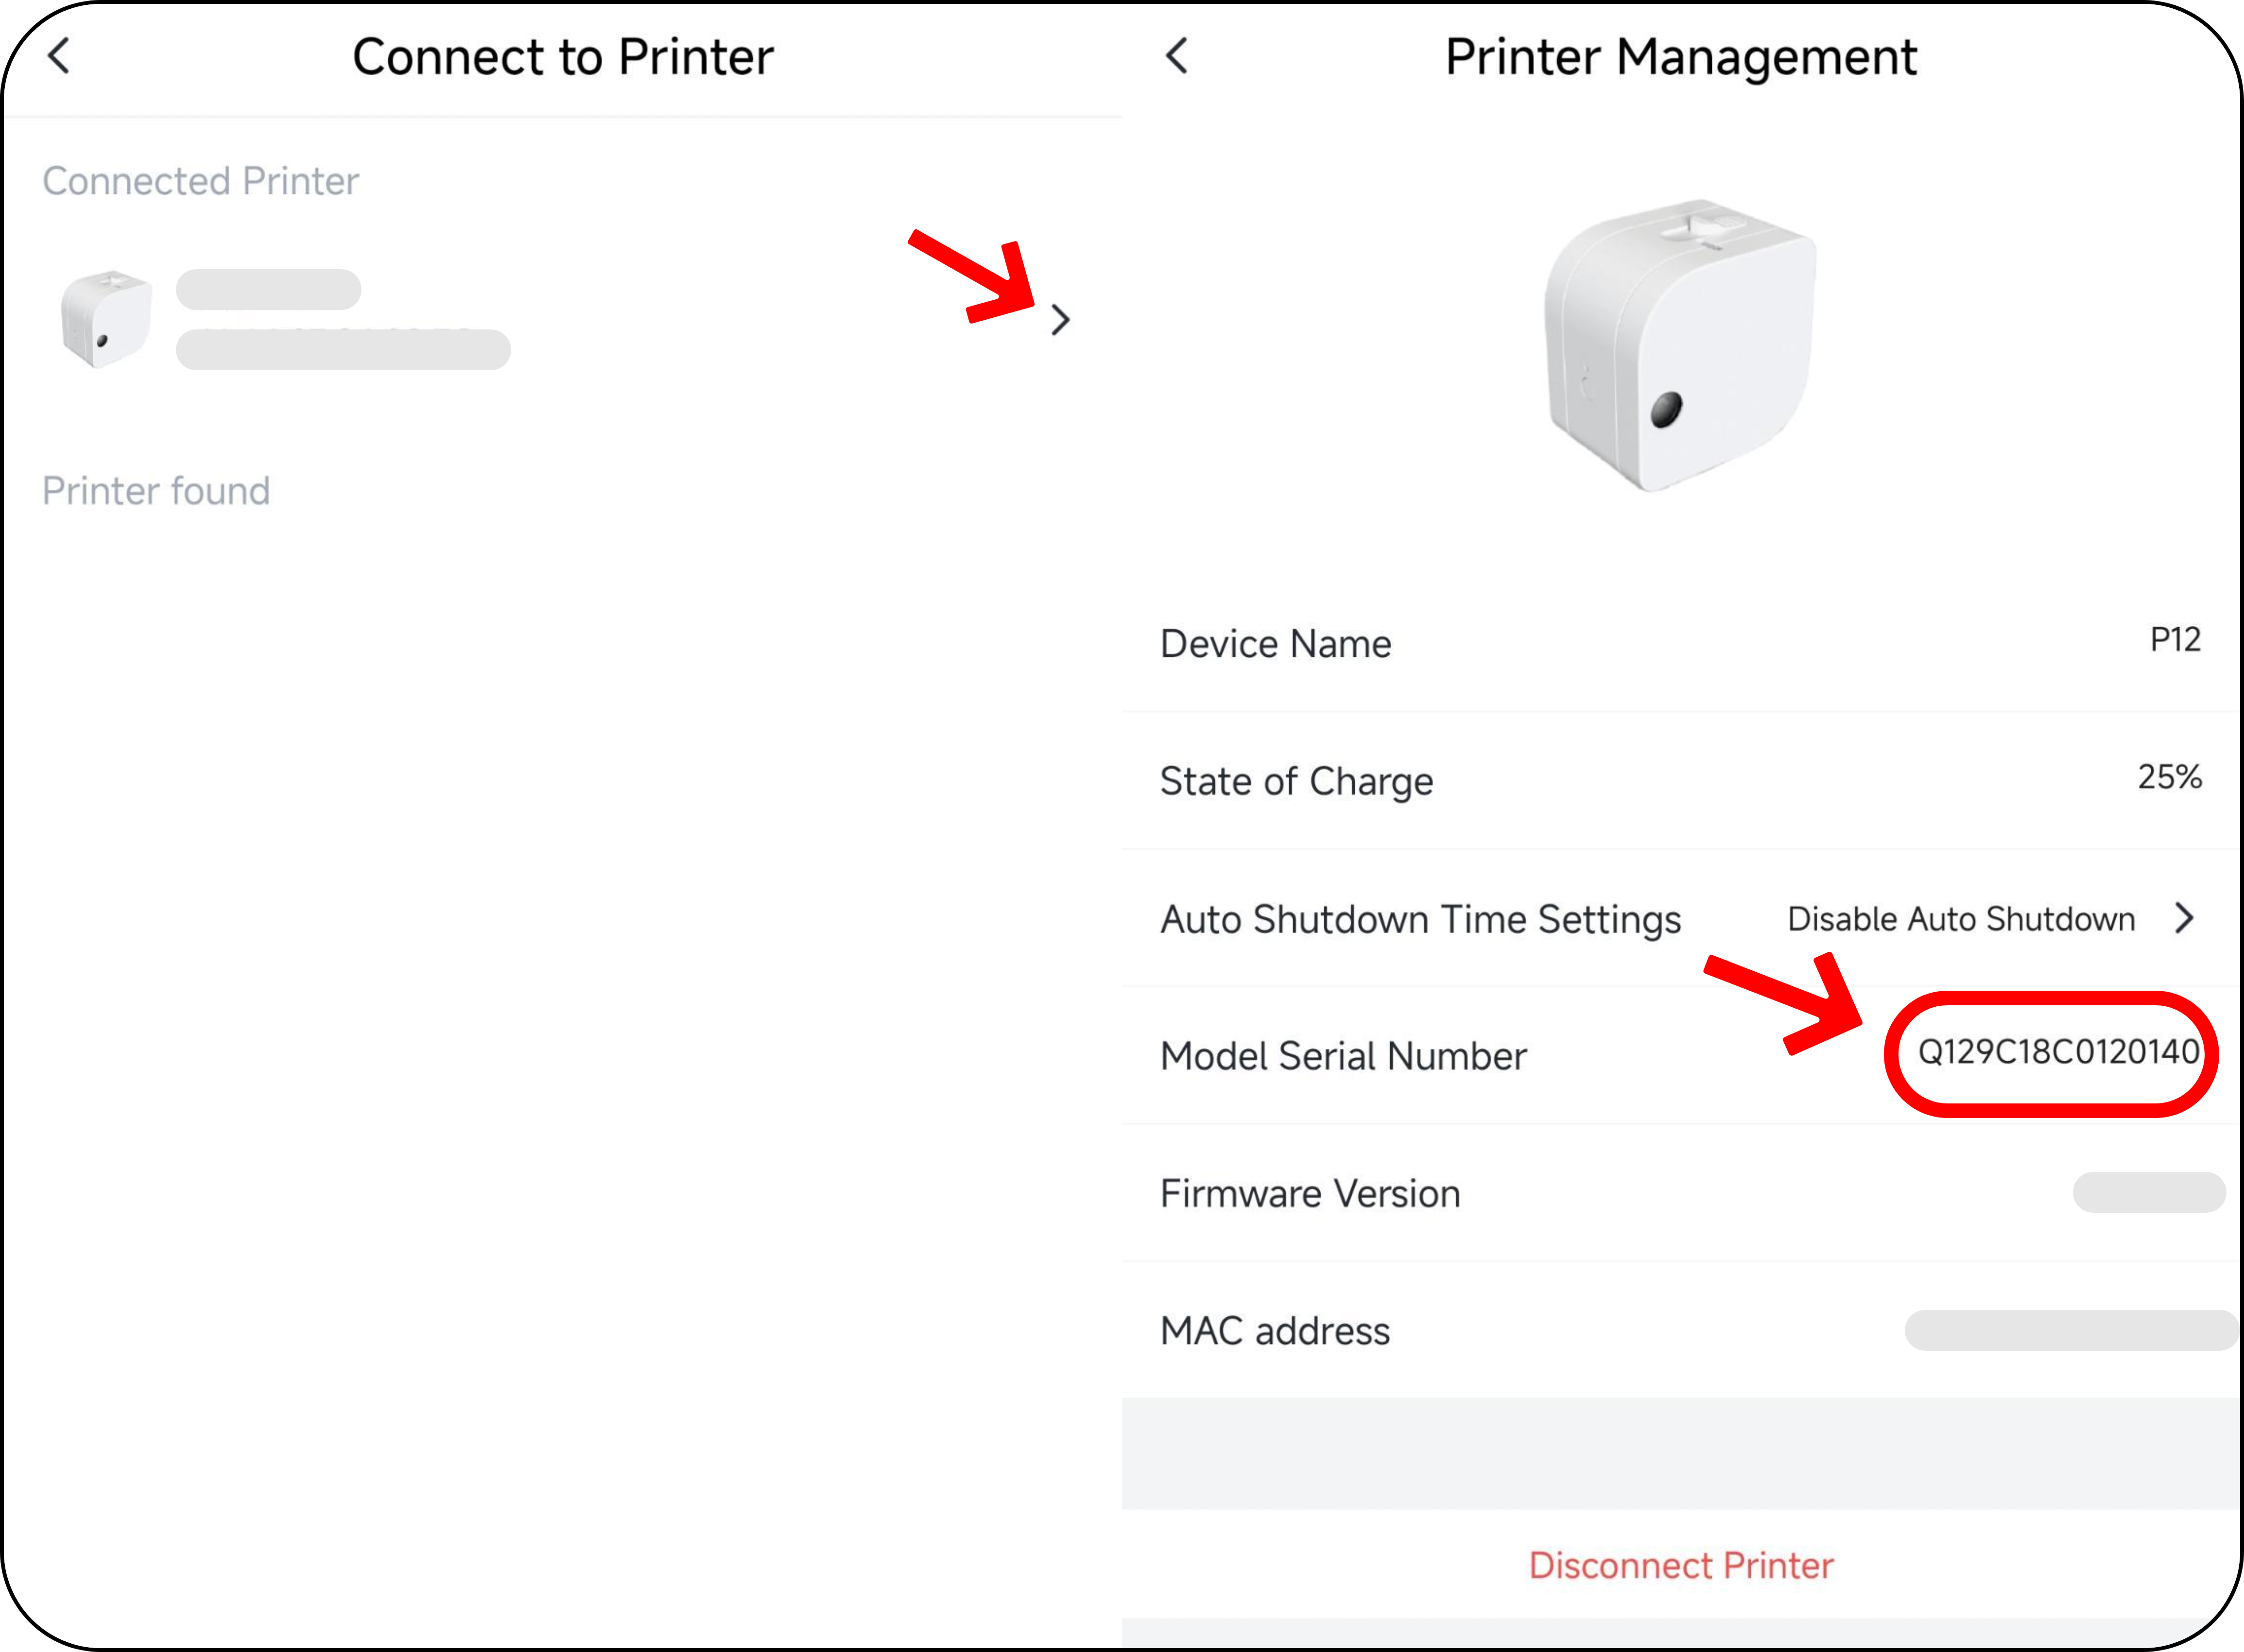Viewport: 2244px width, 1652px height.
Task: Select the Device Name row label
Action: tap(1276, 644)
